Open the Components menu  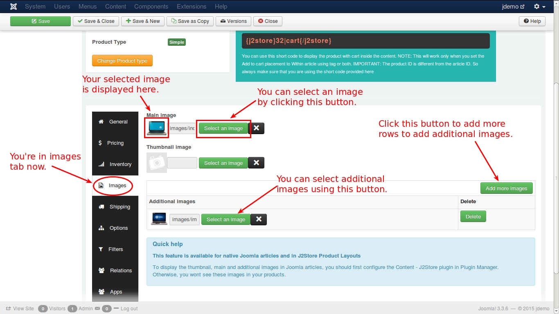click(x=151, y=7)
